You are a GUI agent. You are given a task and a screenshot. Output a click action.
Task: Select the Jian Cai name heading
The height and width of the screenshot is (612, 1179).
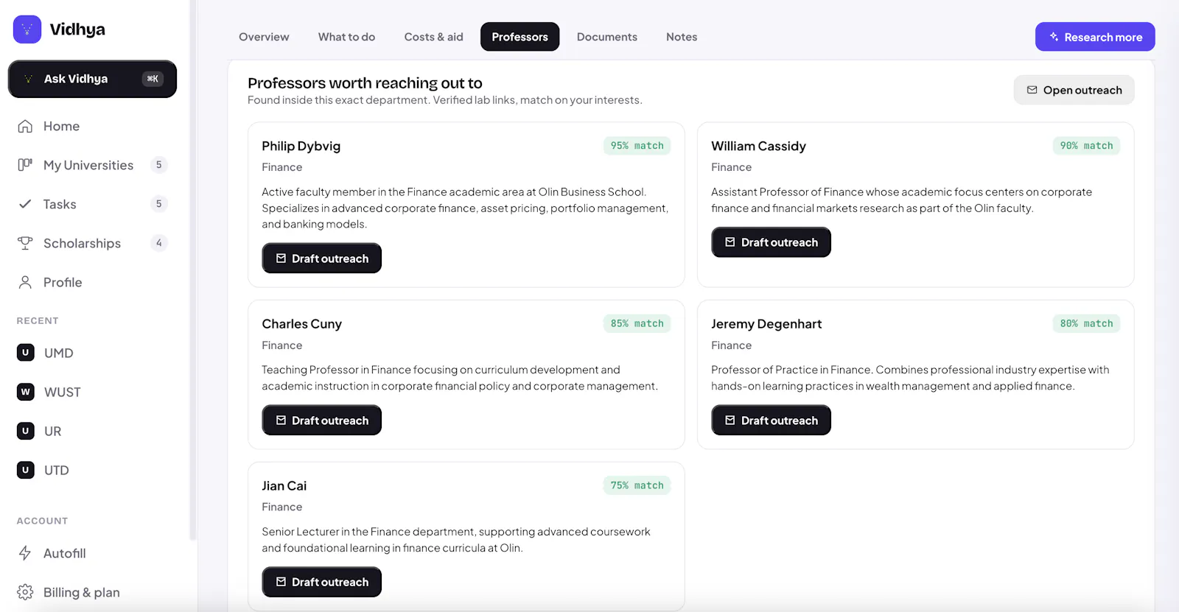tap(284, 486)
